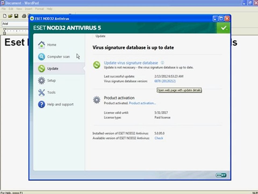Click the Product activation gear icon
258x194 pixels.
[x=96, y=100]
